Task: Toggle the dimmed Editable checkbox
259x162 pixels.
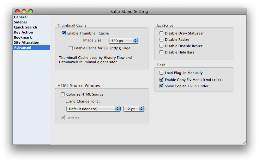Action: (x=63, y=118)
